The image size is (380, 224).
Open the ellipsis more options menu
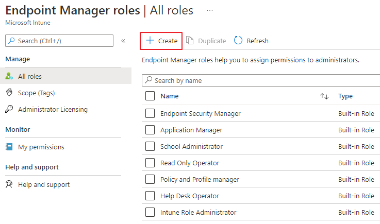pyautogui.click(x=209, y=10)
